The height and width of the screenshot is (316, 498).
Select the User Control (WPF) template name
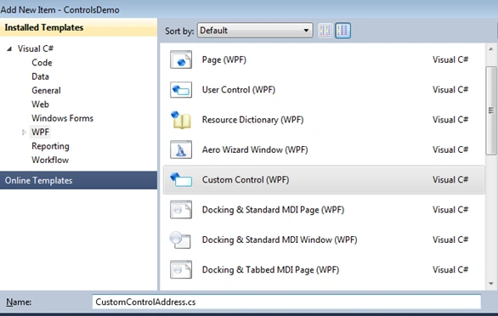coord(239,90)
